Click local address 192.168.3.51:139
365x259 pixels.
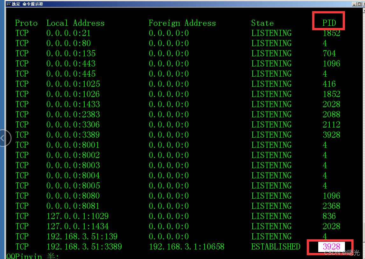tap(82, 236)
